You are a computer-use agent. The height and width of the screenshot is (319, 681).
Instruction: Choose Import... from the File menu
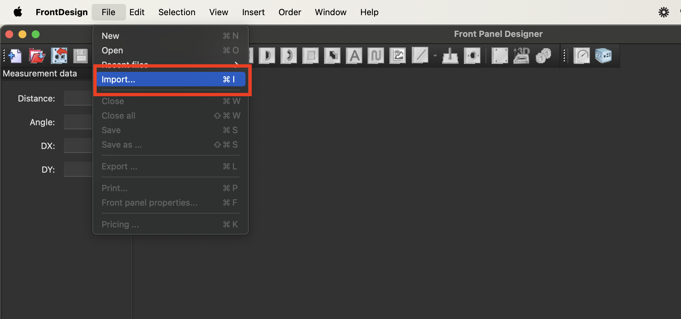click(x=171, y=79)
